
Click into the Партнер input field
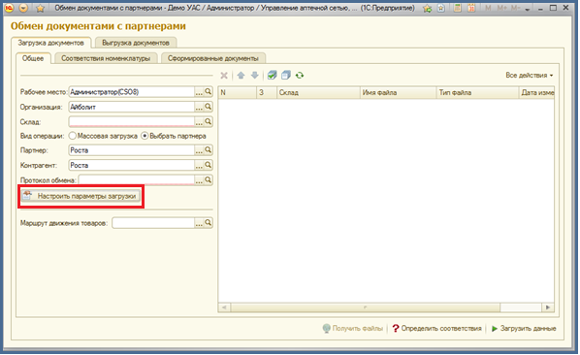(132, 150)
